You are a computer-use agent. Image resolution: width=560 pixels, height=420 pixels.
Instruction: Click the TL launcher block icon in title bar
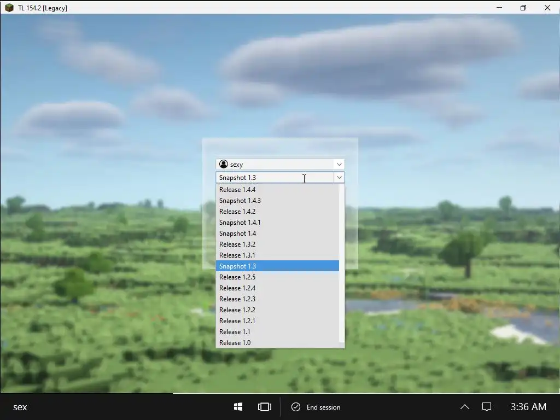pos(9,8)
